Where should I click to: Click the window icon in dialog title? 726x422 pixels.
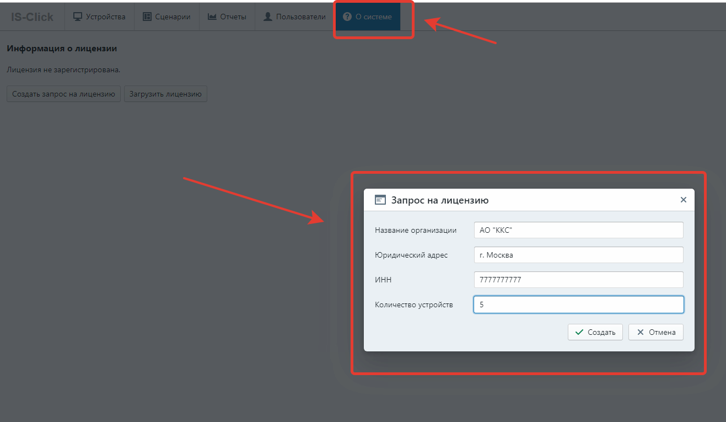380,200
